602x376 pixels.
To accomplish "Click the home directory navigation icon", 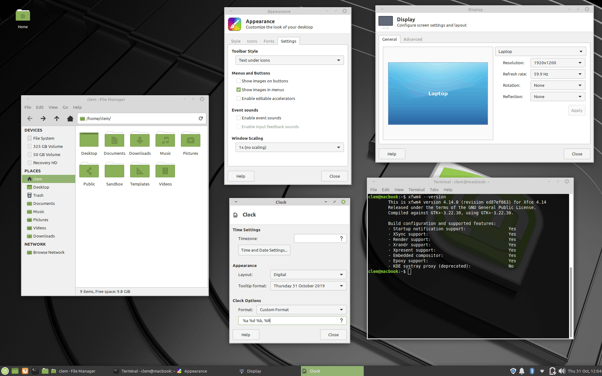I will pos(70,118).
